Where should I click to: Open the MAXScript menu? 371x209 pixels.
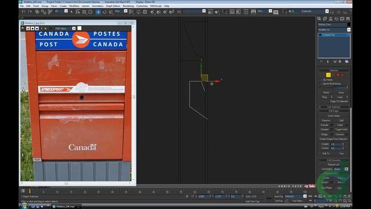pos(156,6)
